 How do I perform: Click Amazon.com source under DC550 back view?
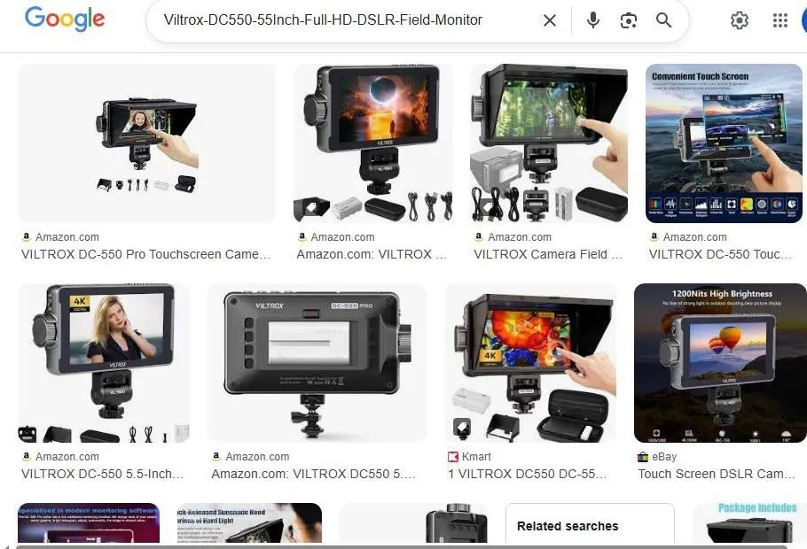[x=257, y=457]
